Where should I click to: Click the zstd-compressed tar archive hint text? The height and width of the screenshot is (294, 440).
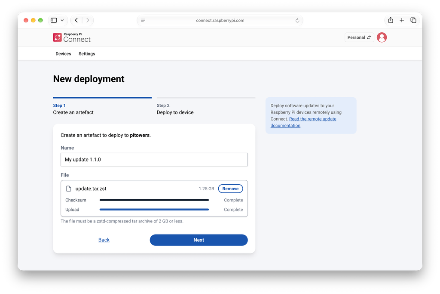tap(122, 221)
